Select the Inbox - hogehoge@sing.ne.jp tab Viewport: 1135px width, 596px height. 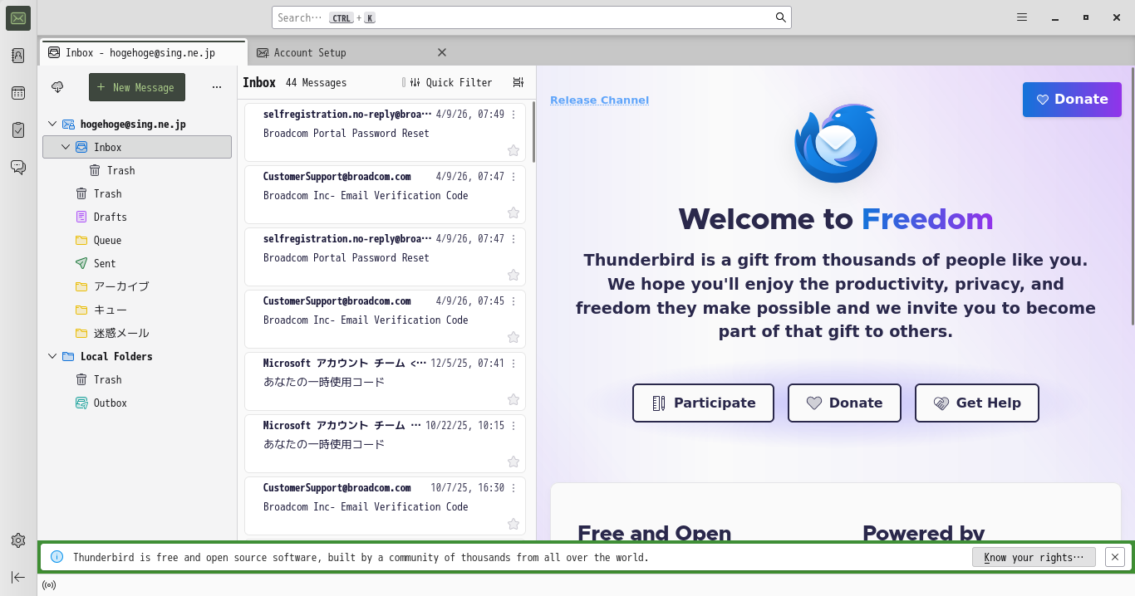coord(143,52)
